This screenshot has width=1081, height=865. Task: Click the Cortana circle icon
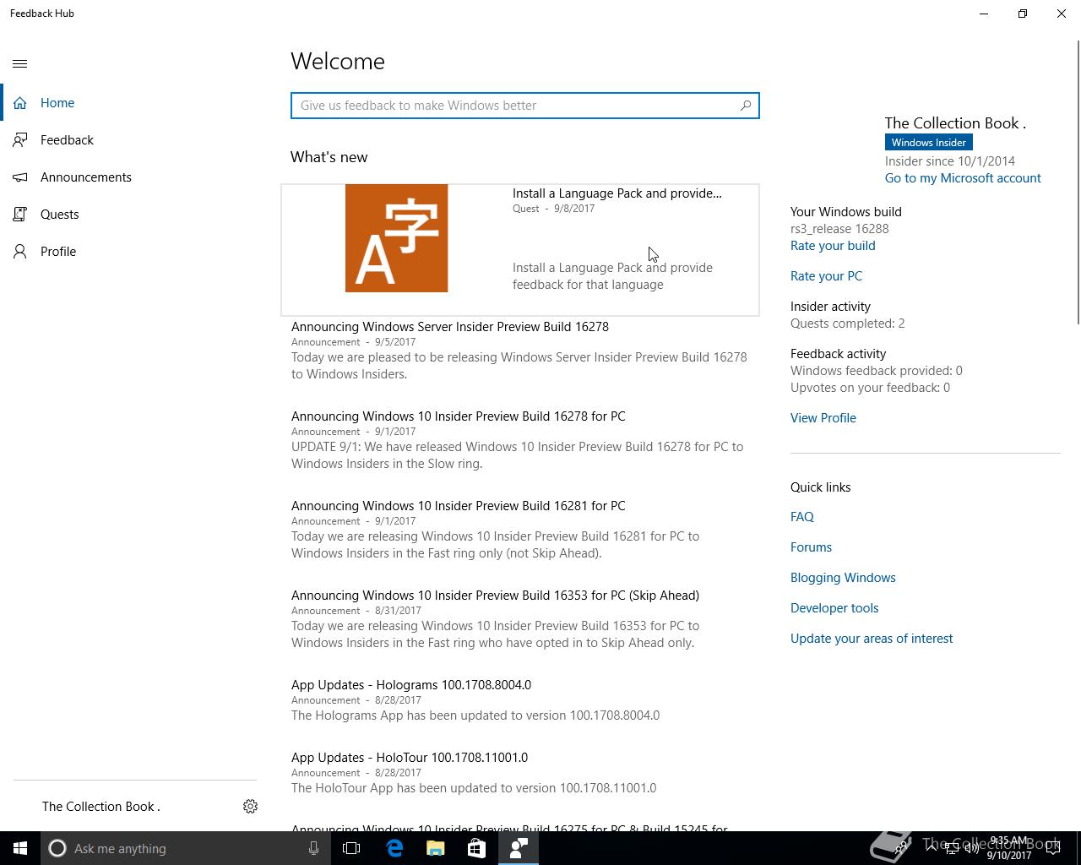point(57,848)
